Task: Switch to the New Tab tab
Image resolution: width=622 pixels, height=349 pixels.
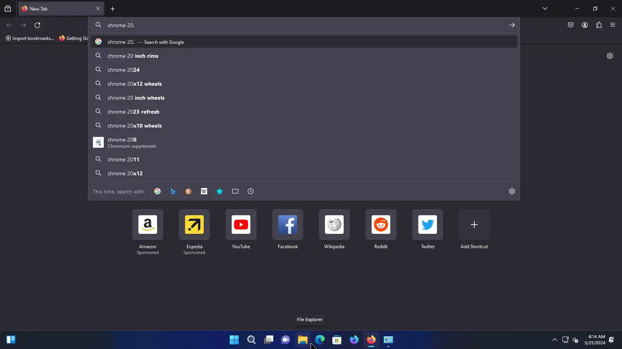Action: pyautogui.click(x=61, y=9)
